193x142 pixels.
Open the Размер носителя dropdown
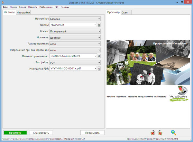click(x=73, y=44)
